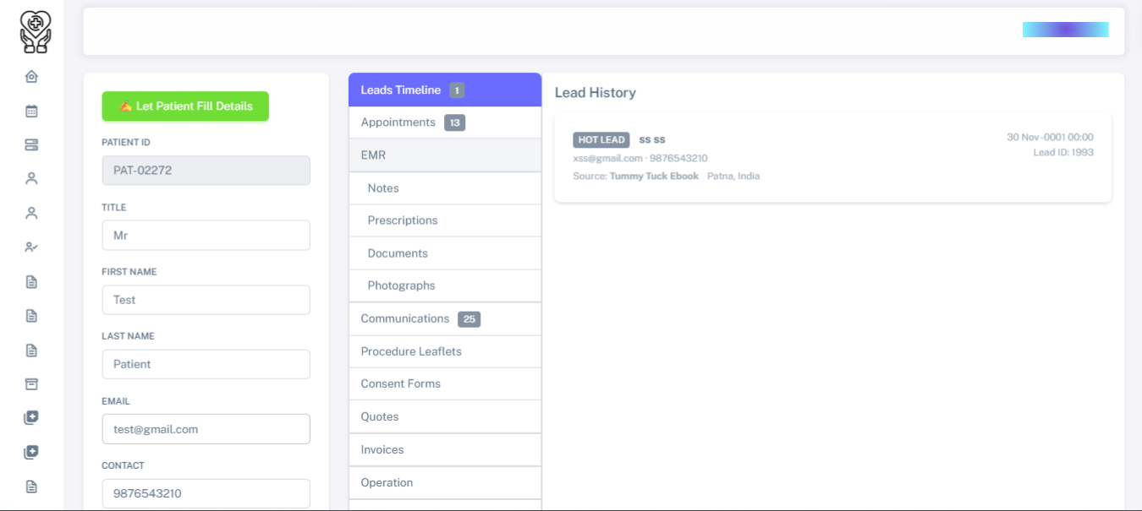Collapse the EMR section header

(445, 155)
